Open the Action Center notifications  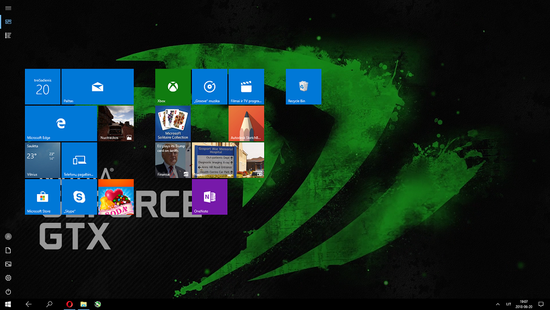point(541,305)
